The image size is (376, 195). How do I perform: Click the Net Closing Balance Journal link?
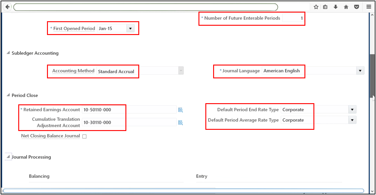click(x=50, y=136)
